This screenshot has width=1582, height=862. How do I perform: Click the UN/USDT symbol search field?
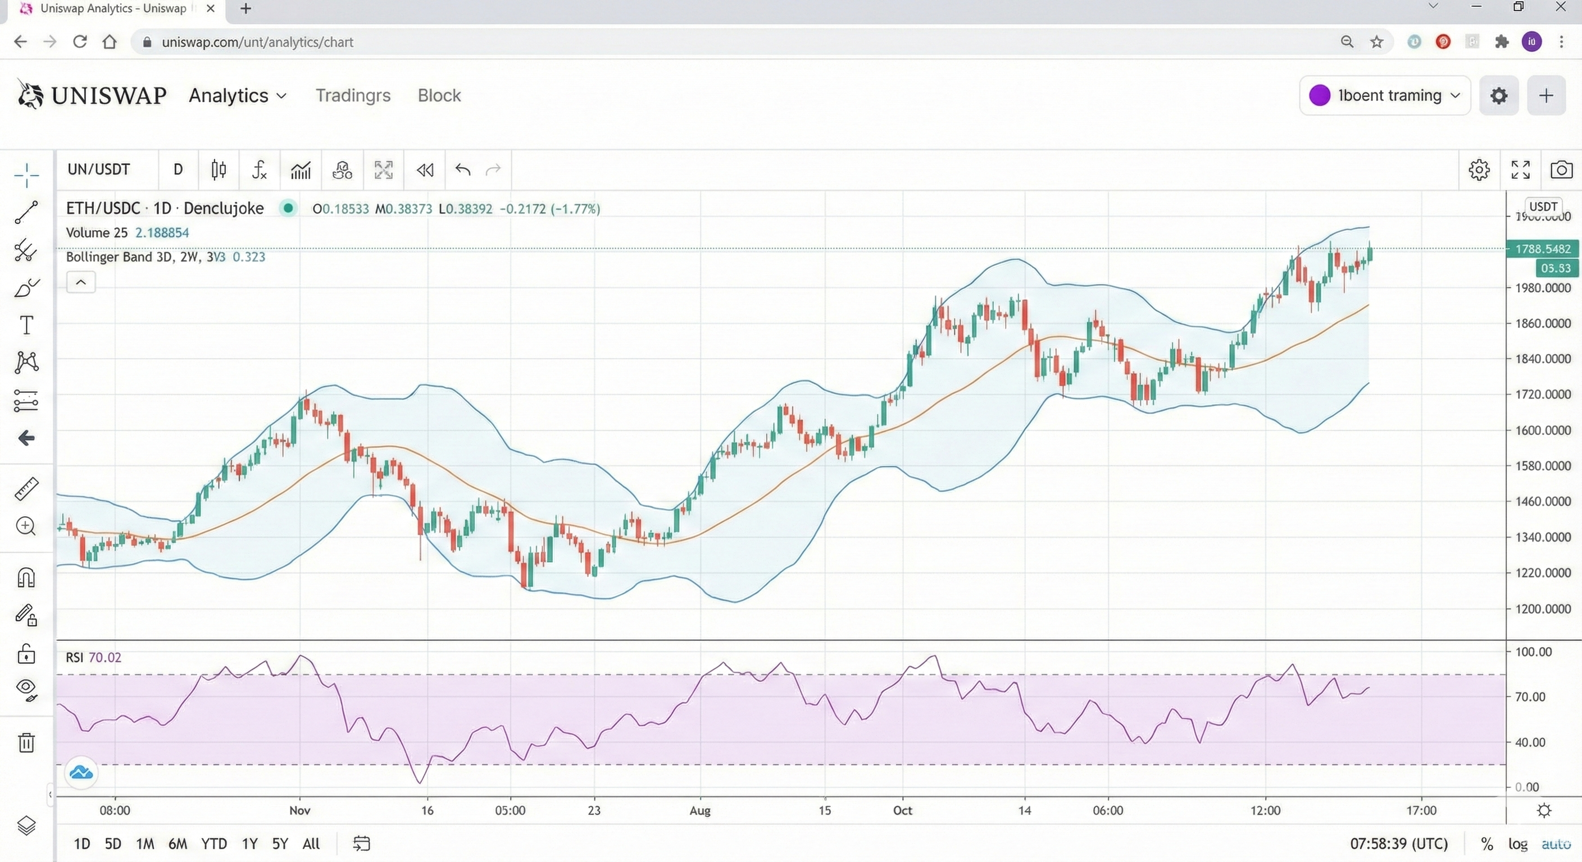[99, 169]
